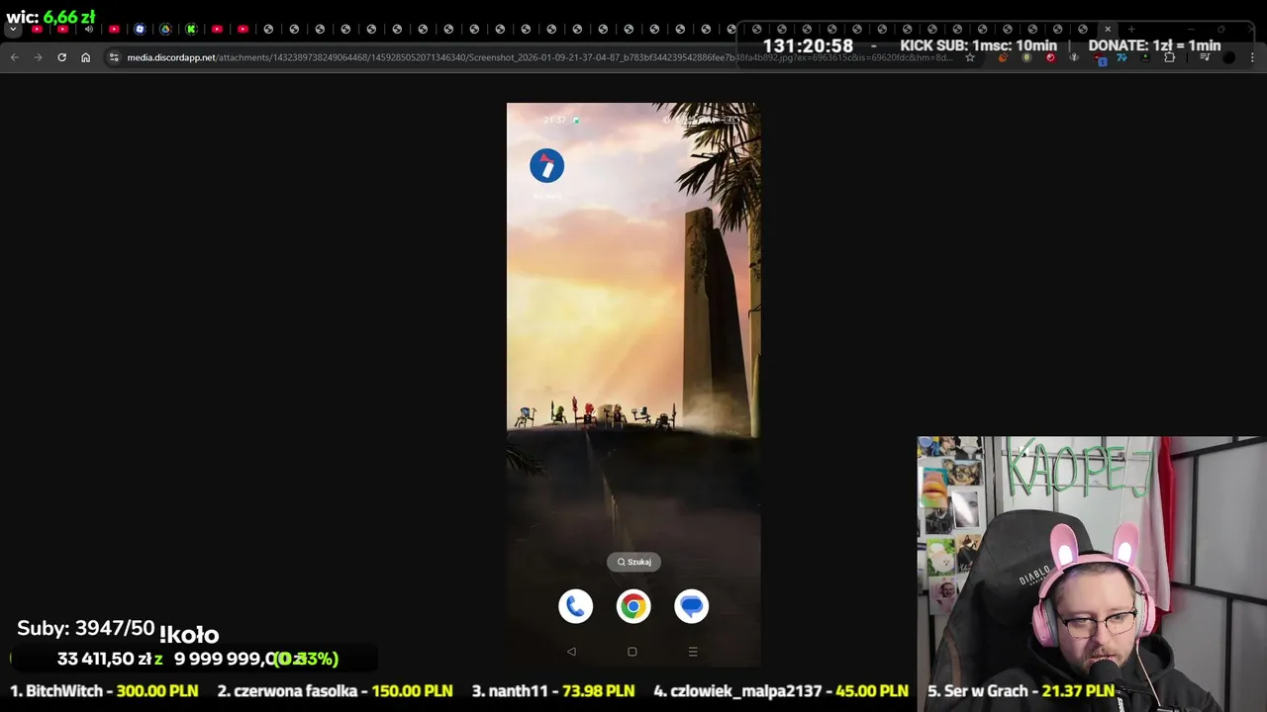The image size is (1267, 712).
Task: Switch to the blue circular icon tab
Action: coord(140,29)
